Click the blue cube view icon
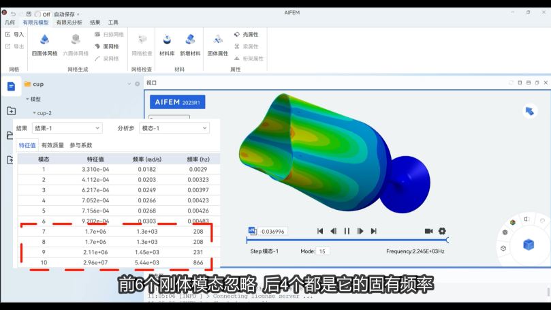Screen dimensions: 551x310 point(529,245)
